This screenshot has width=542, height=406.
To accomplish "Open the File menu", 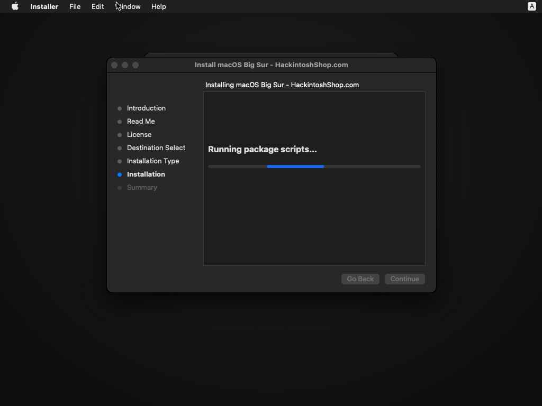I will tap(75, 6).
